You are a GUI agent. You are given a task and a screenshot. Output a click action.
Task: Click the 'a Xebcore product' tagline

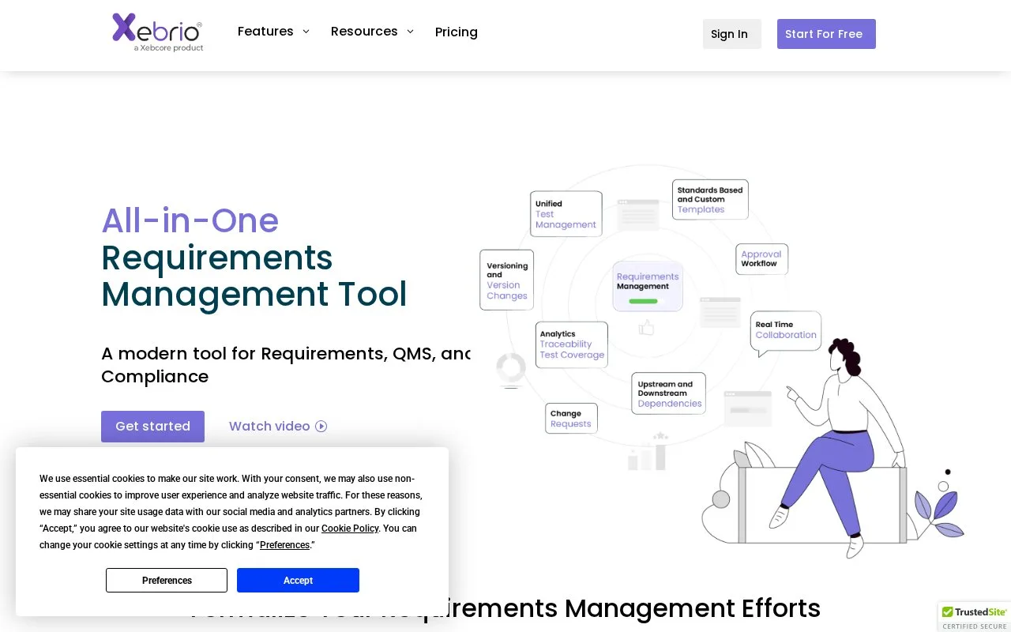(x=168, y=47)
